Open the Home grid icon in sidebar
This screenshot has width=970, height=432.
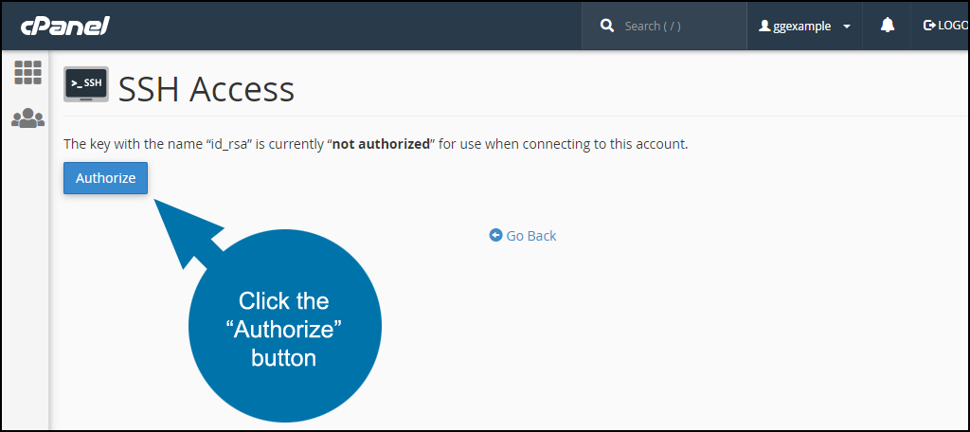pyautogui.click(x=27, y=72)
